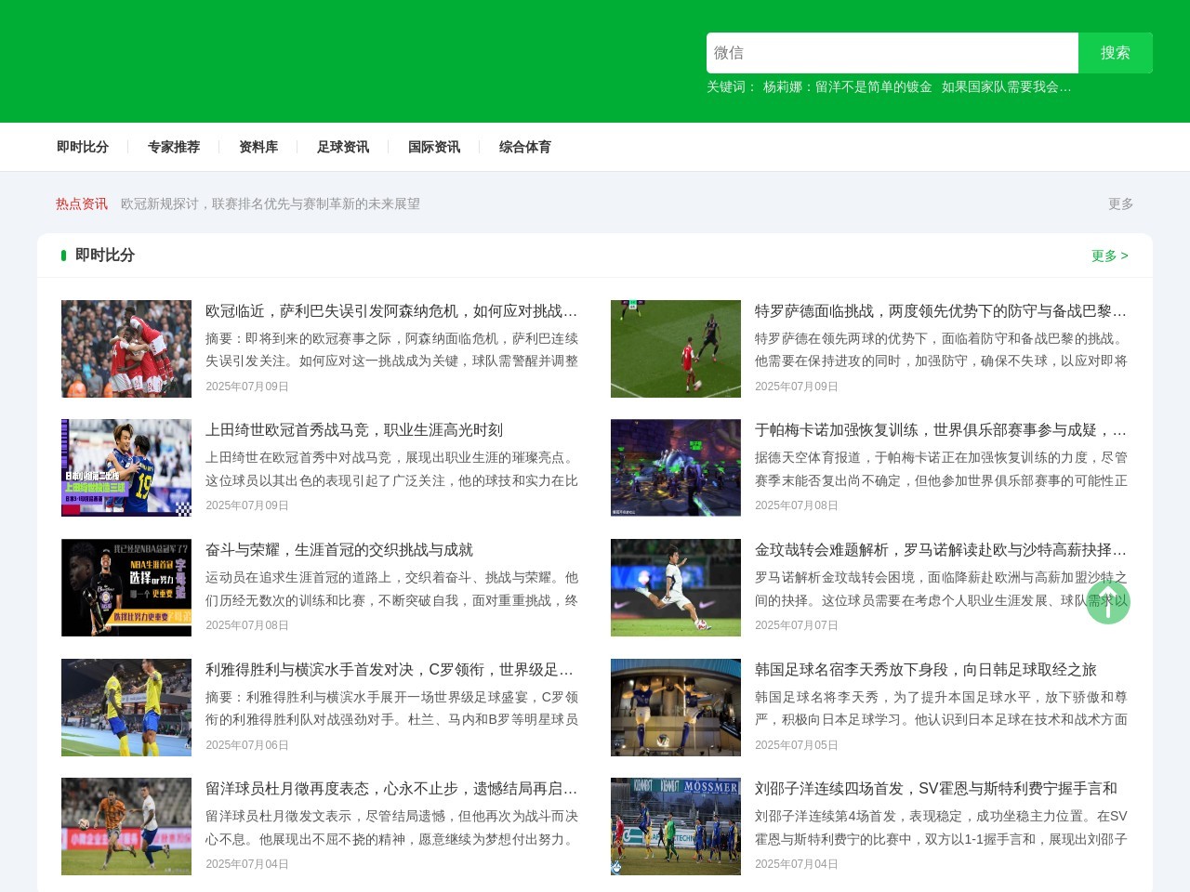Open the Arsenal players celebrating thumbnail
Screen dimensions: 1190x892
click(x=126, y=348)
